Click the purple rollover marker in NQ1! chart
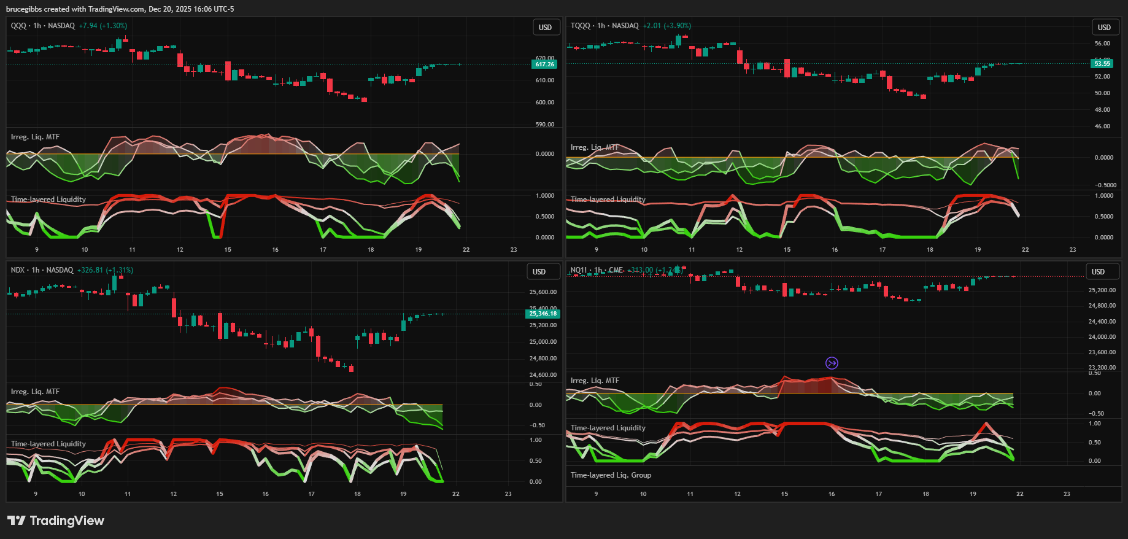Screen dimensions: 1128x539 coord(832,363)
